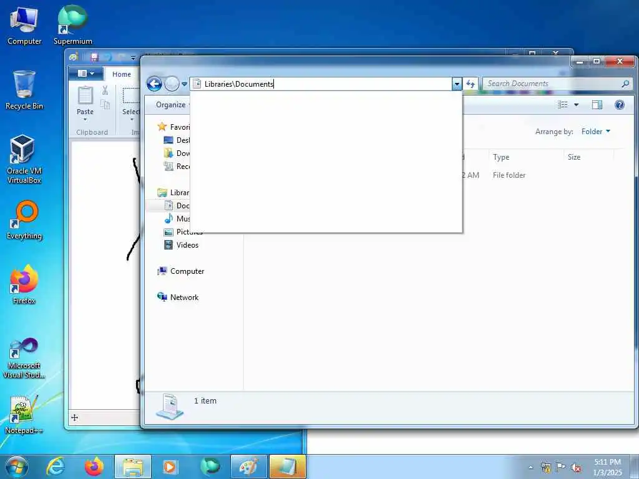Select Desktop under Favorites
The image size is (639, 479).
click(177, 140)
